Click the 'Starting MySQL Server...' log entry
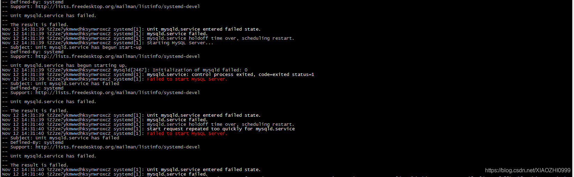This screenshot has width=574, height=177. tap(180, 43)
